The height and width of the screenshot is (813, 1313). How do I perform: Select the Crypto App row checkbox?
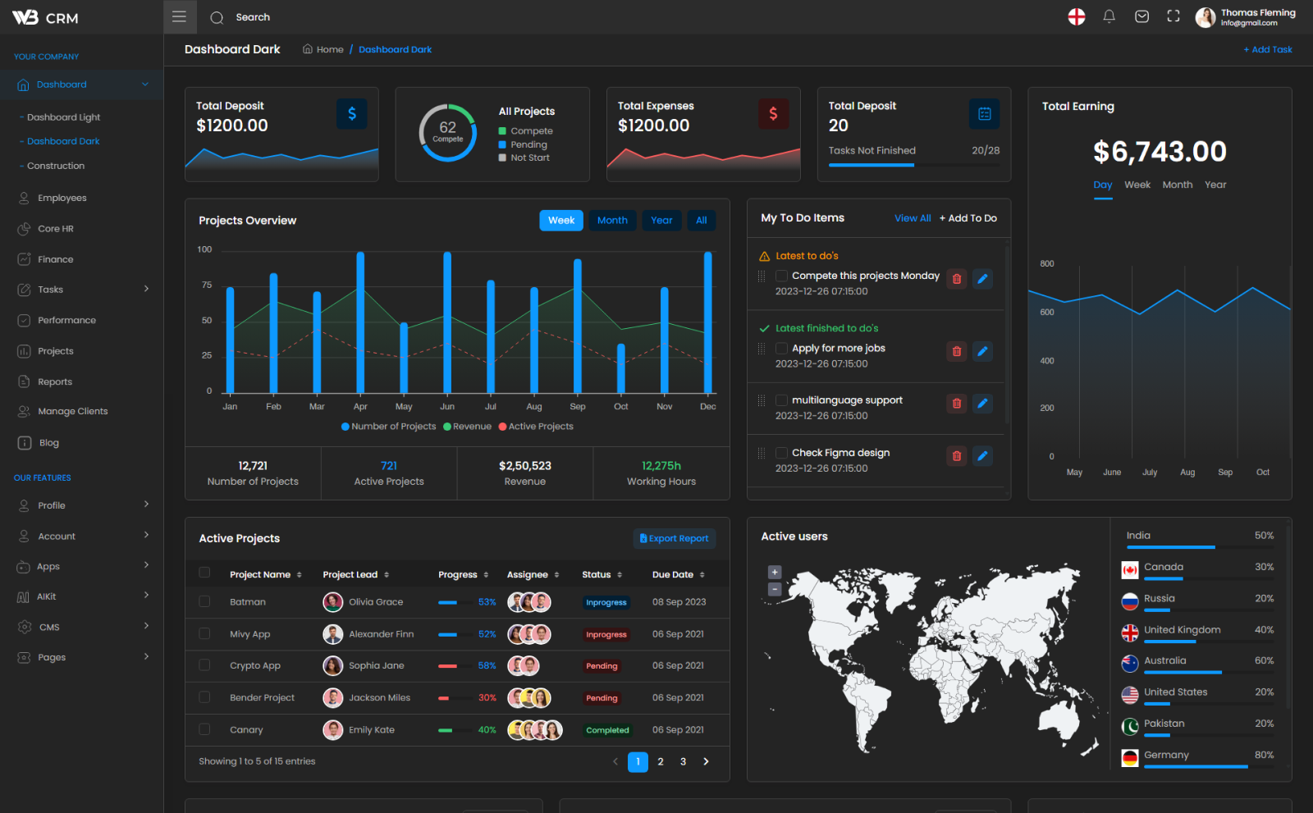pyautogui.click(x=204, y=665)
